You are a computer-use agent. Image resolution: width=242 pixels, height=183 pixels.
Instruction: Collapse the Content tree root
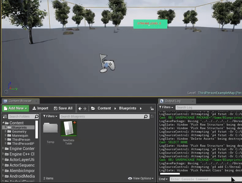click(x=3, y=123)
